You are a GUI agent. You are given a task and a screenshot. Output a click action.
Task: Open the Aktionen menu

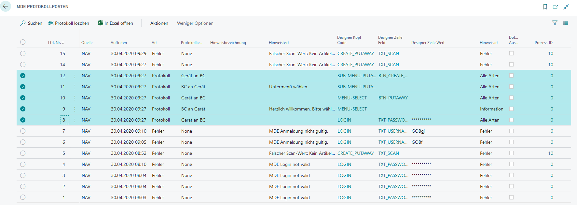click(159, 23)
